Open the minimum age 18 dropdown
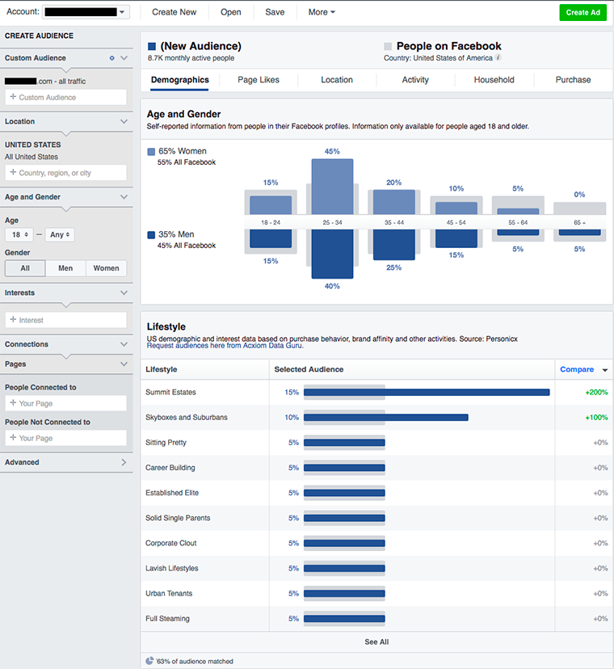The height and width of the screenshot is (669, 614). pyautogui.click(x=19, y=234)
